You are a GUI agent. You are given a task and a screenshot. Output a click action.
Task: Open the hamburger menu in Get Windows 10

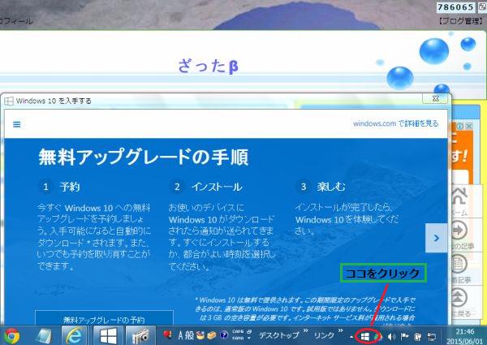(x=17, y=124)
